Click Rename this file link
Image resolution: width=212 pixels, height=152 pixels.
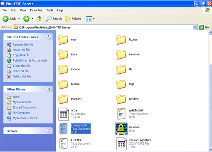click(x=23, y=44)
